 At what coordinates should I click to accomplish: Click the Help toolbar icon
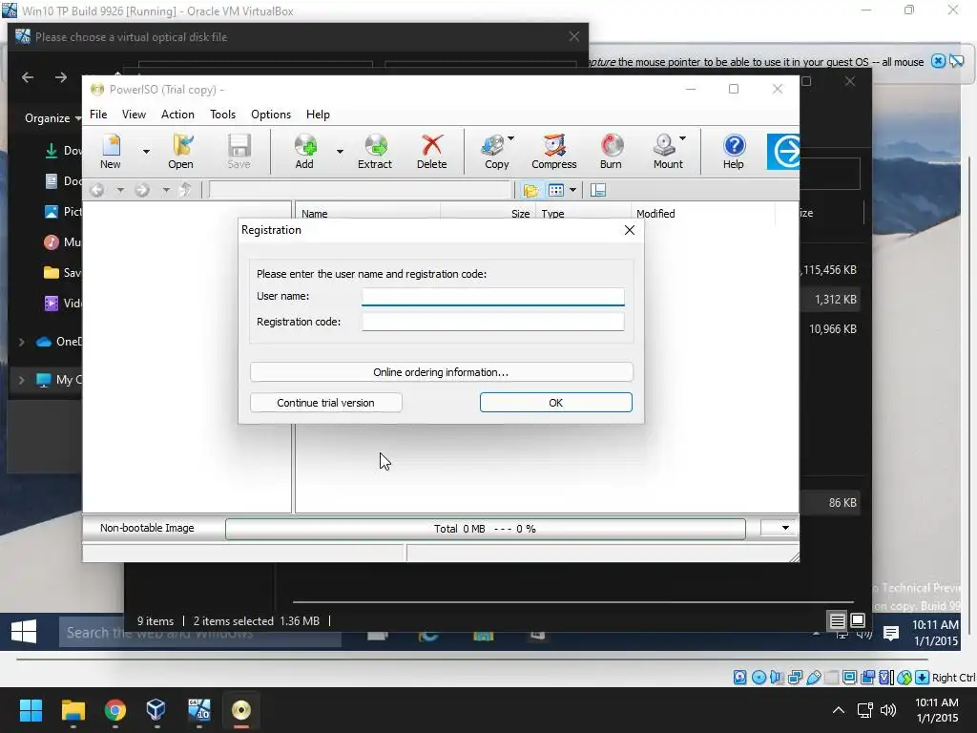(x=734, y=152)
